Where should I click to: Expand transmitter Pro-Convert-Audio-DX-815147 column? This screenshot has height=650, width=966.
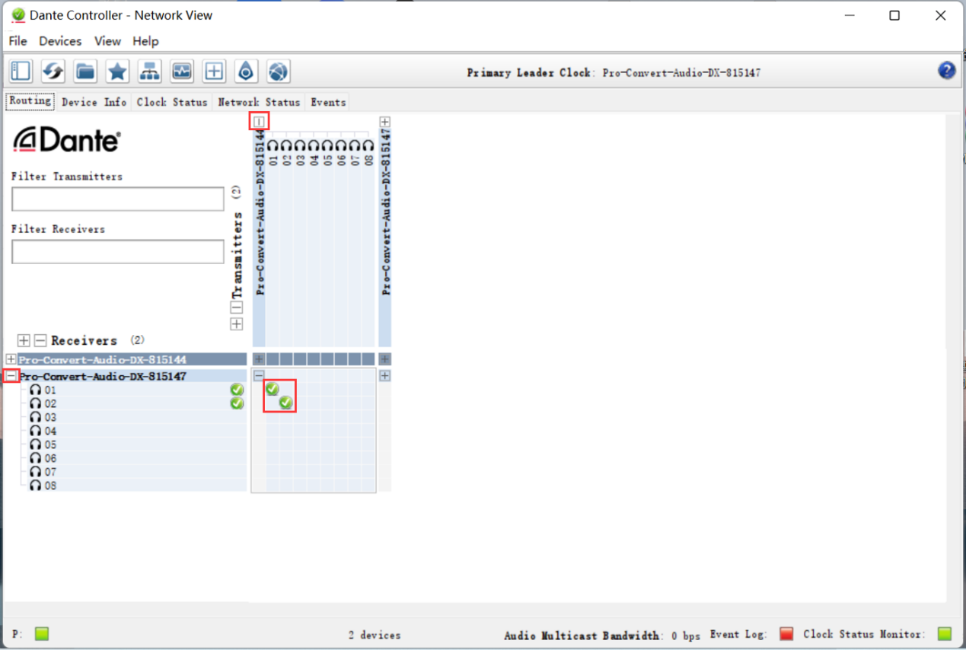click(x=385, y=122)
